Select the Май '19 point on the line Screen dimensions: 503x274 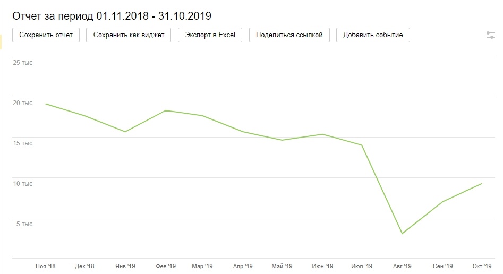282,140
